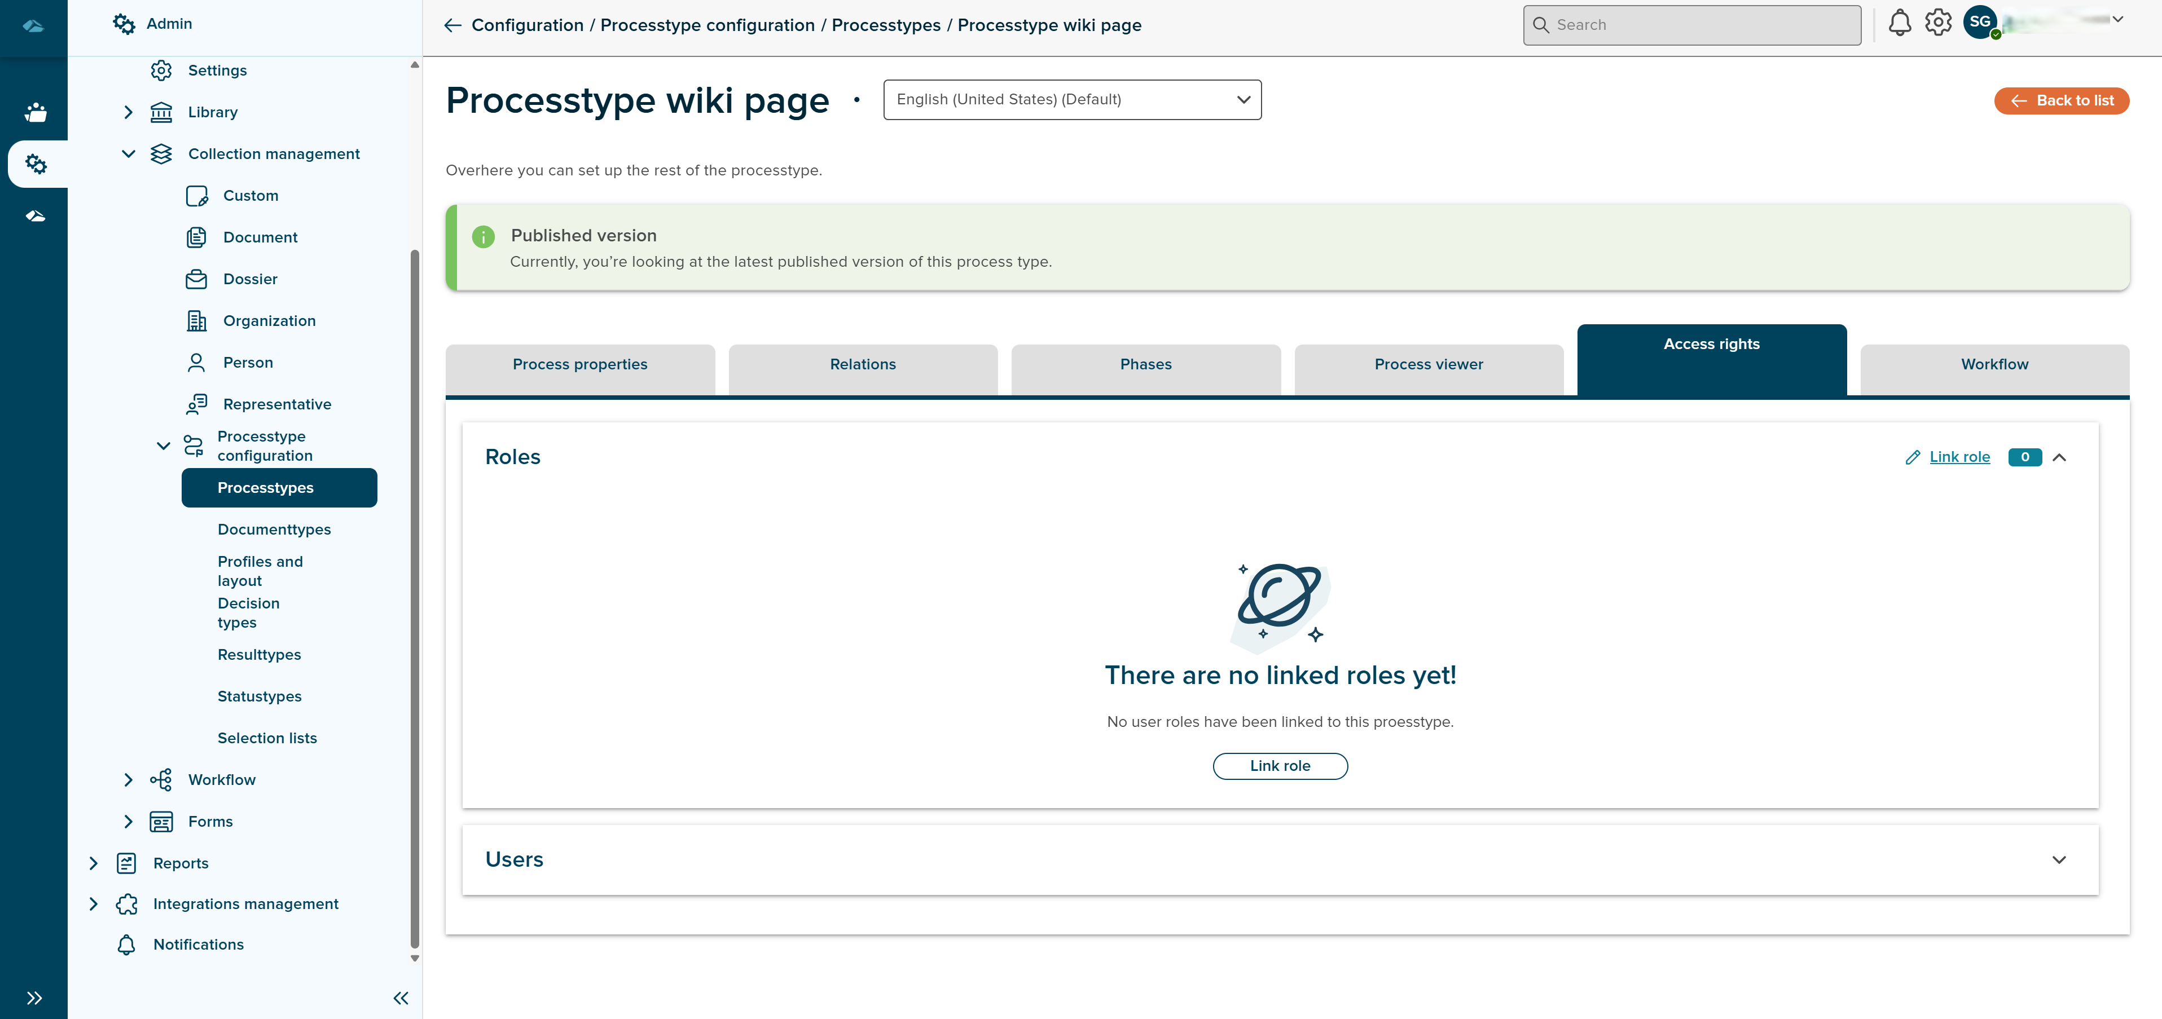
Task: Click Back to list
Action: (2061, 100)
